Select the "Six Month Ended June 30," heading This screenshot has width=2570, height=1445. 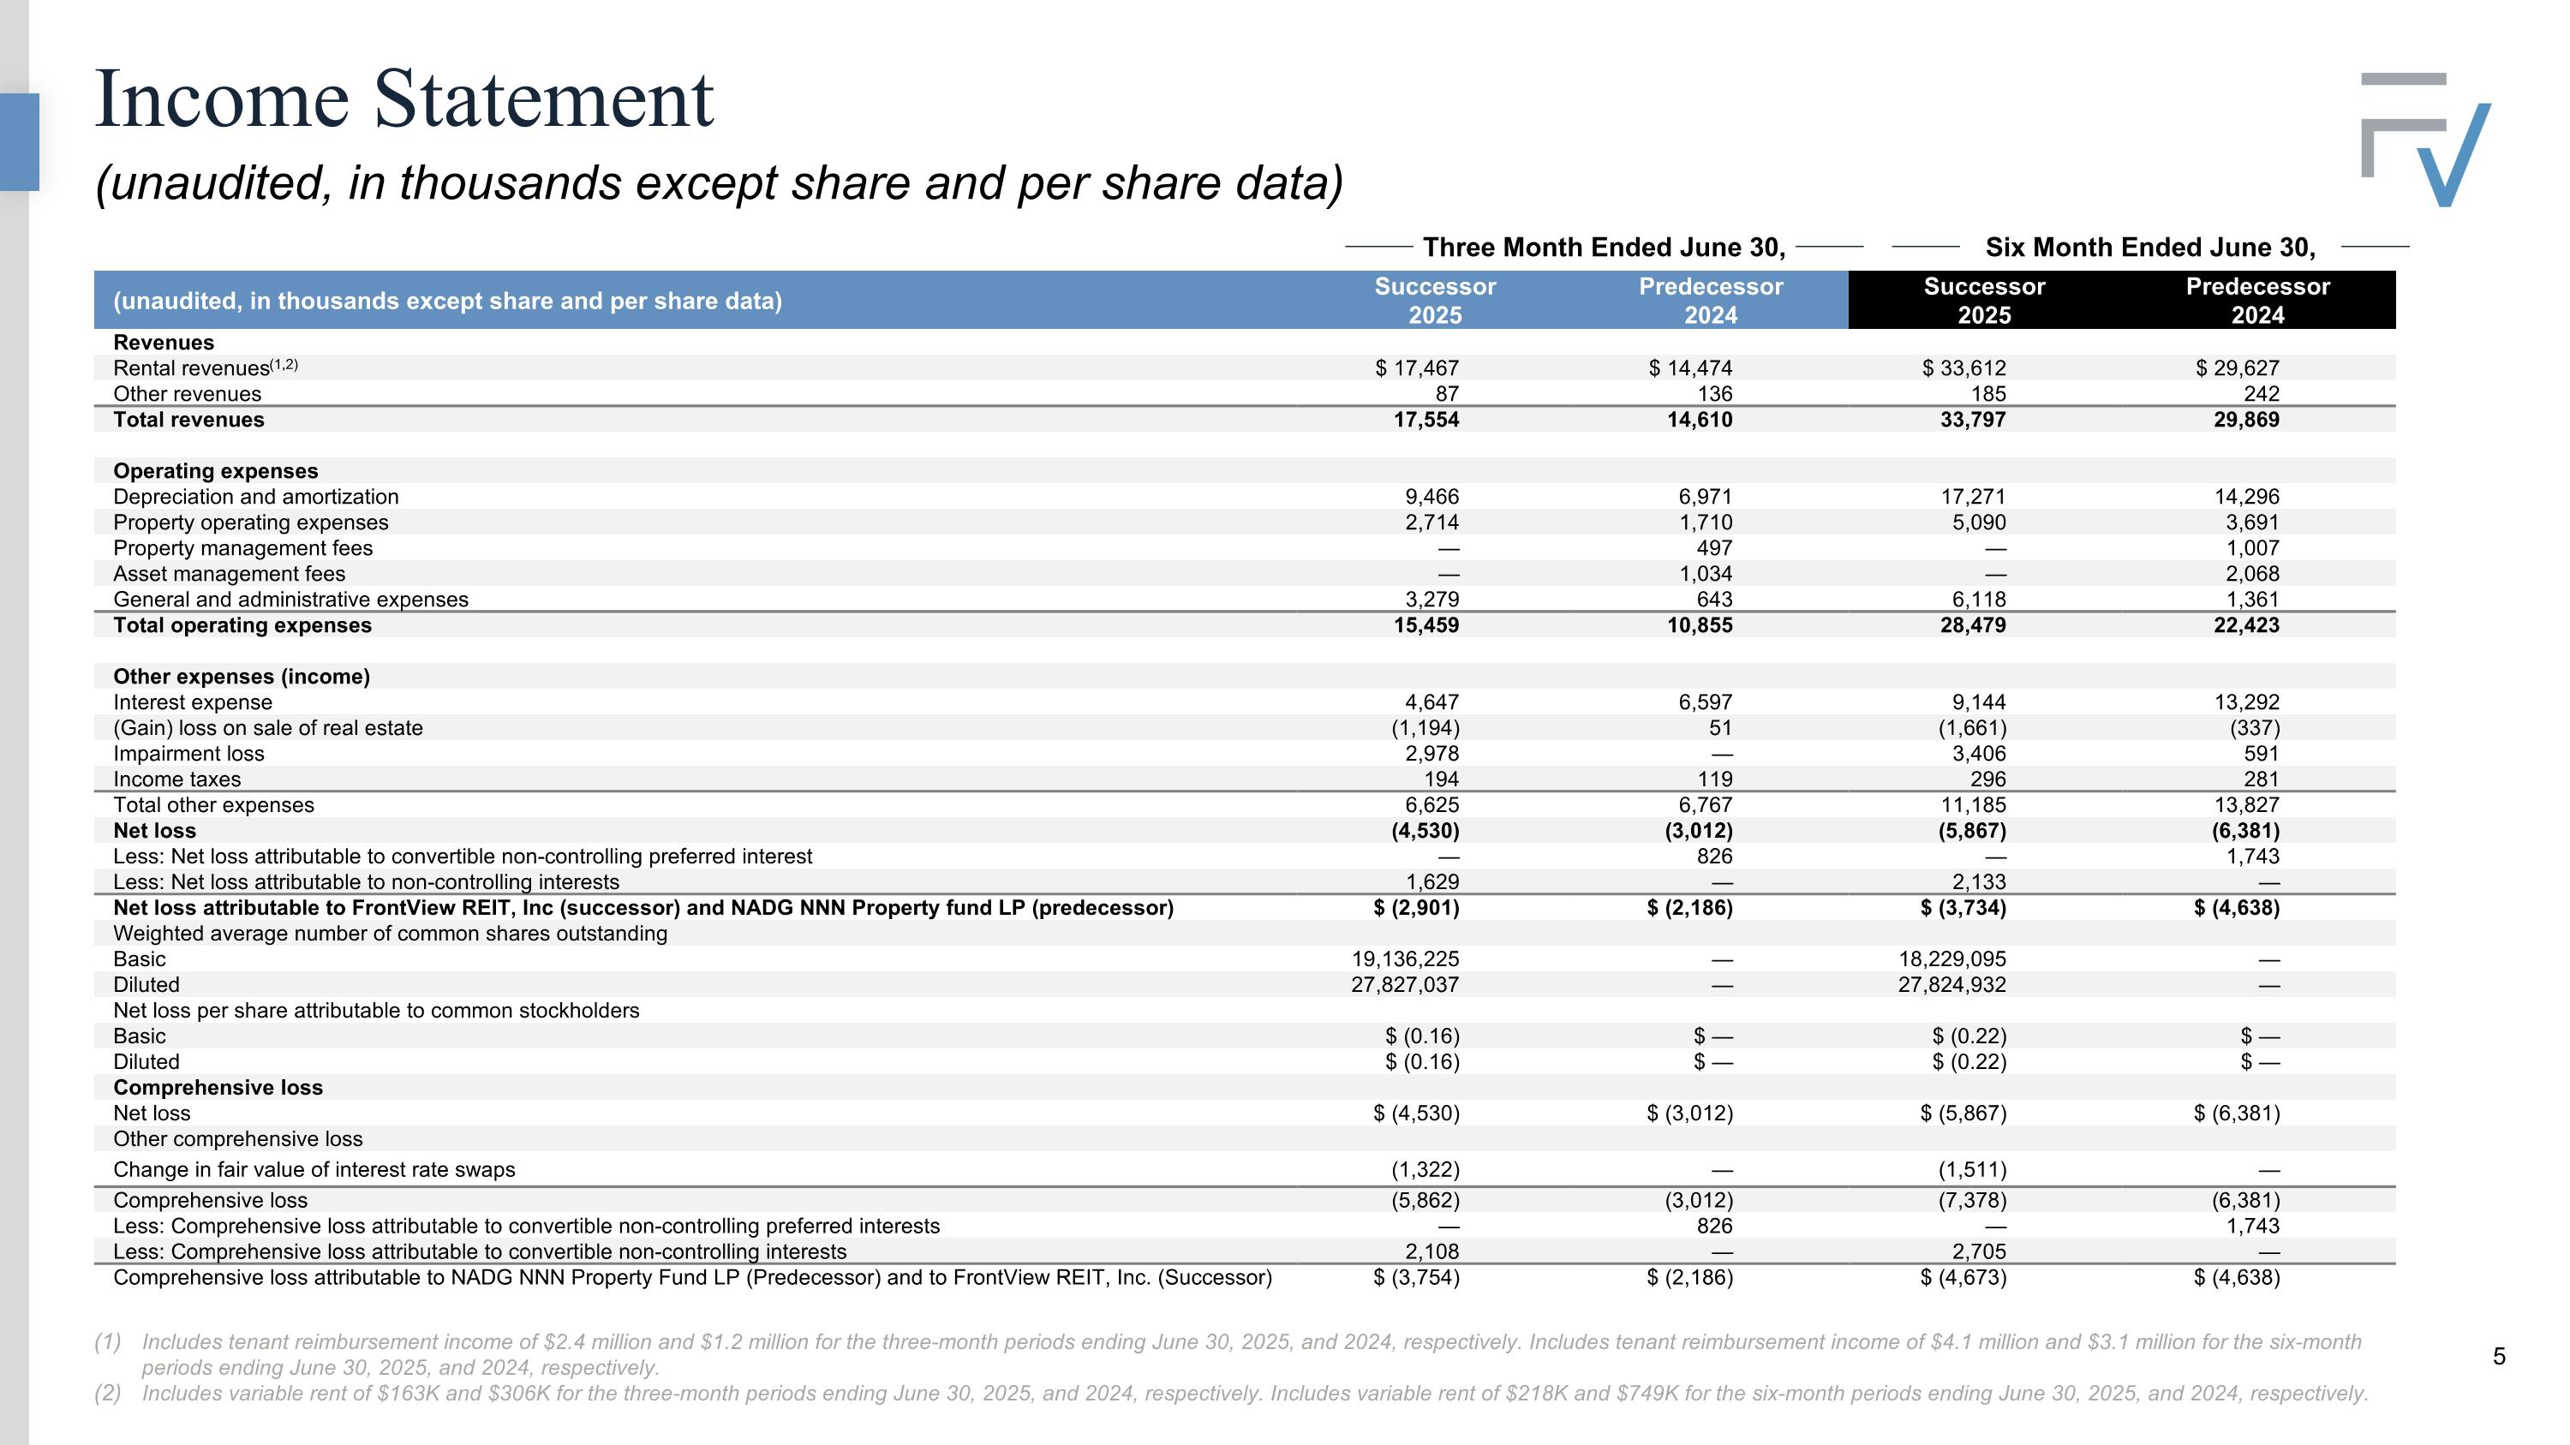[x=2150, y=248]
